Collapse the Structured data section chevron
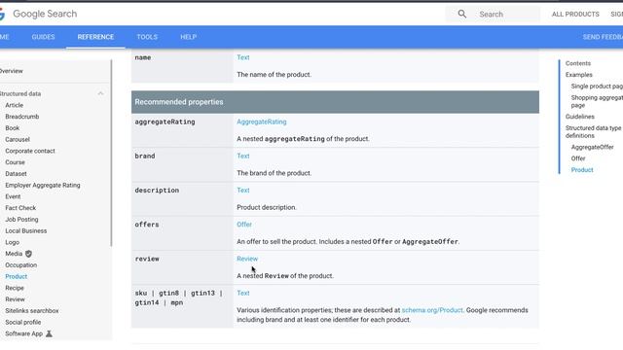The height and width of the screenshot is (350, 623). 100,93
